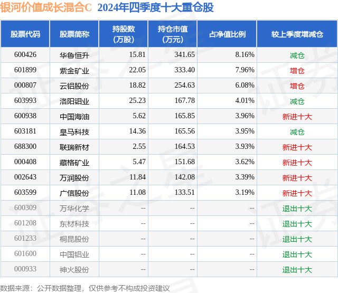Select the stock name 紫金矿业
Screen dimensions: 338x293
point(74,71)
